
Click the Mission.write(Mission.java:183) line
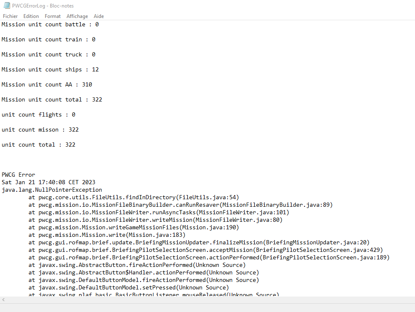point(107,235)
